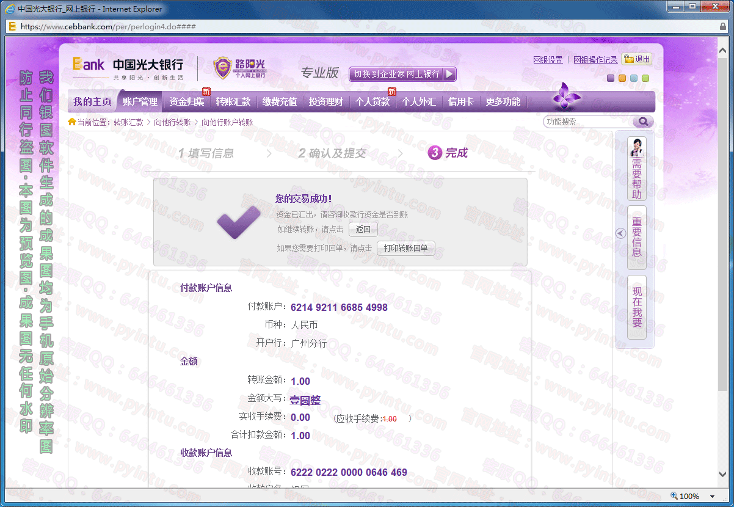Open the zoom level dropdown arrow
The height and width of the screenshot is (507, 734).
point(712,497)
